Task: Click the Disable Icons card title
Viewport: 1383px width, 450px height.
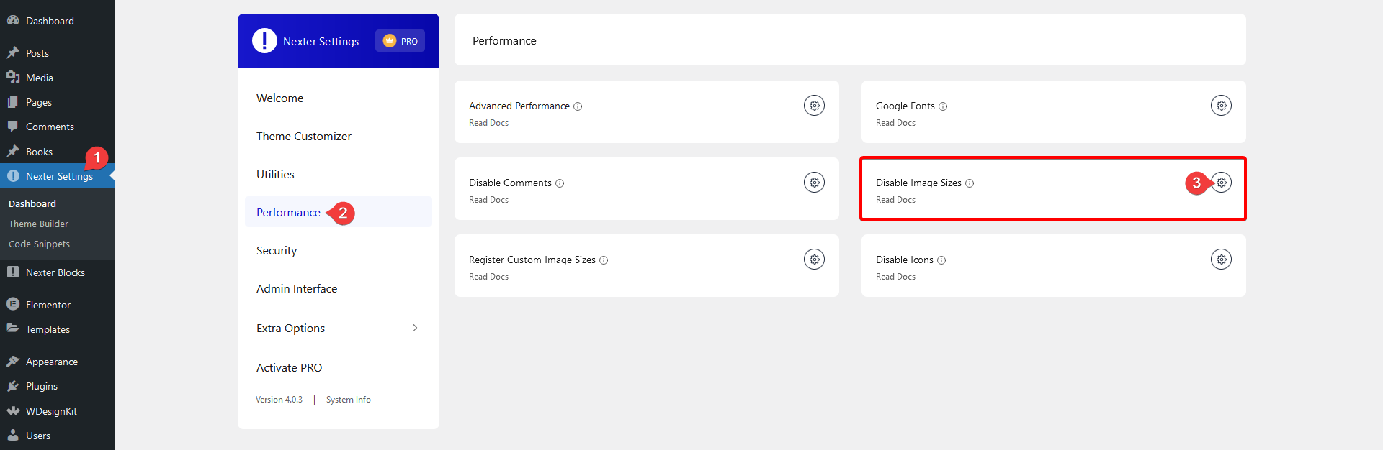Action: click(905, 260)
